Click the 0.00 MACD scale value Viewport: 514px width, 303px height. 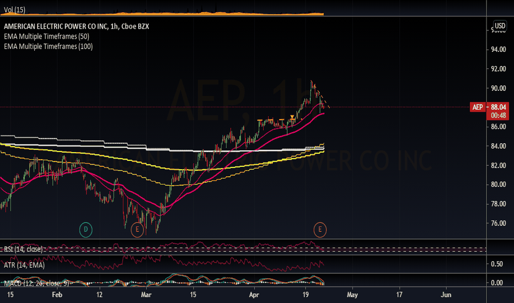497,283
